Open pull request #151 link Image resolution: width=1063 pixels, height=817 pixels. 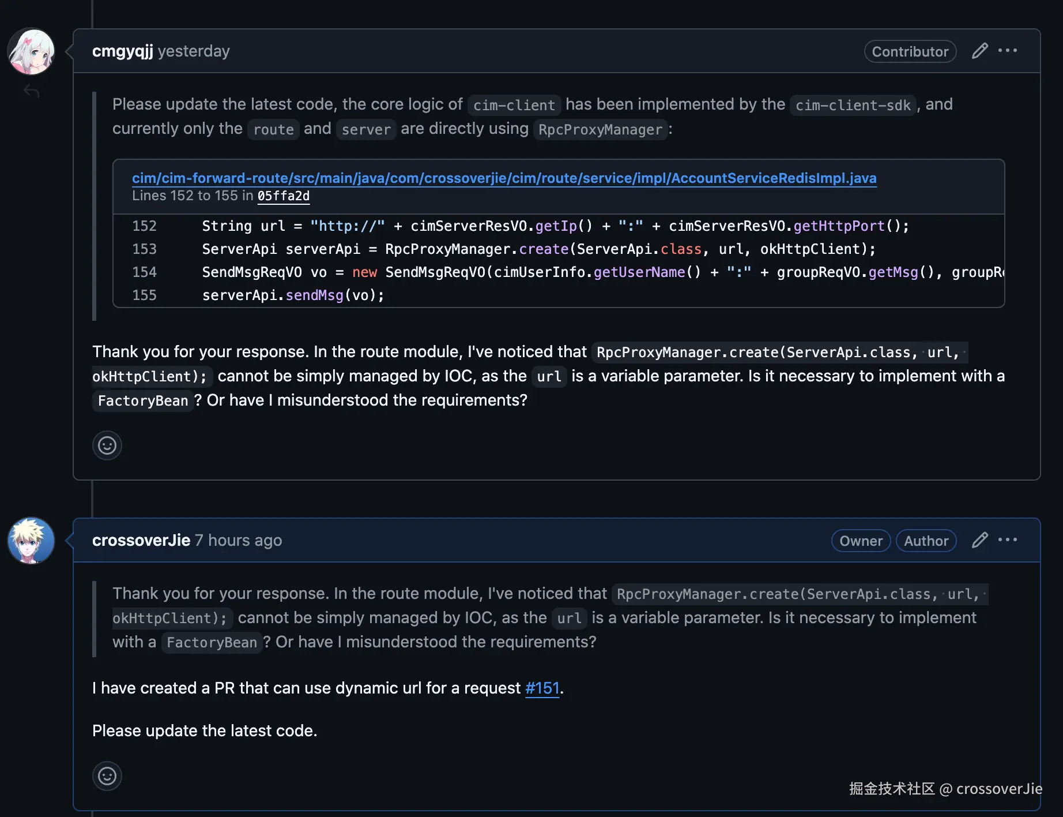(x=542, y=688)
